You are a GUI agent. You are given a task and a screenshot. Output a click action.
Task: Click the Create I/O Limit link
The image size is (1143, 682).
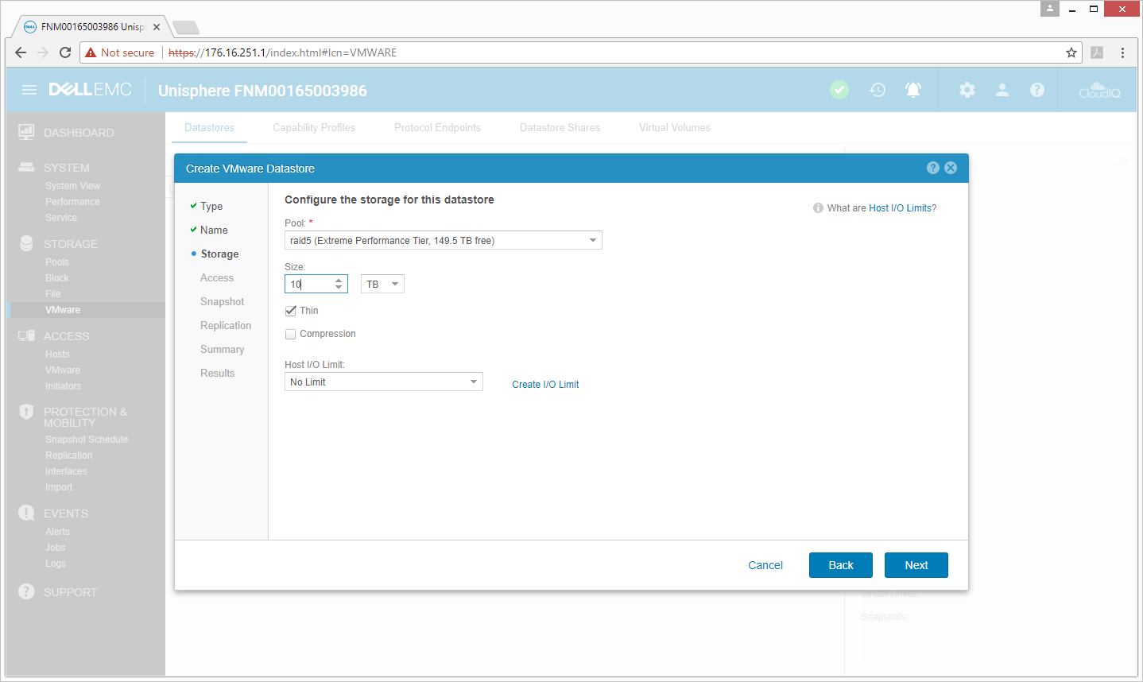click(545, 384)
